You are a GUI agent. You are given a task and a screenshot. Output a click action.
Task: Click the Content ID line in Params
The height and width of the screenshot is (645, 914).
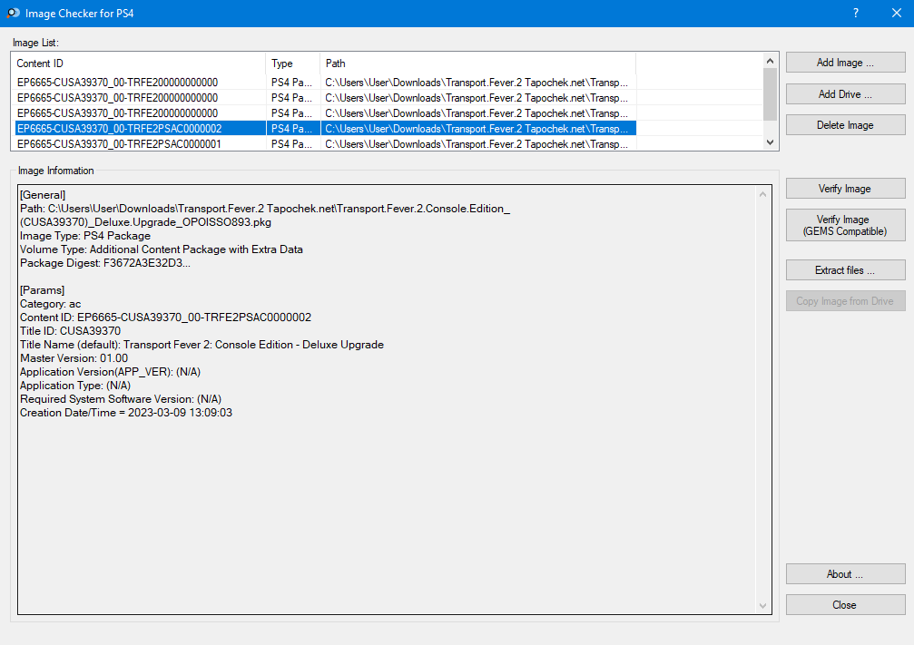point(165,318)
